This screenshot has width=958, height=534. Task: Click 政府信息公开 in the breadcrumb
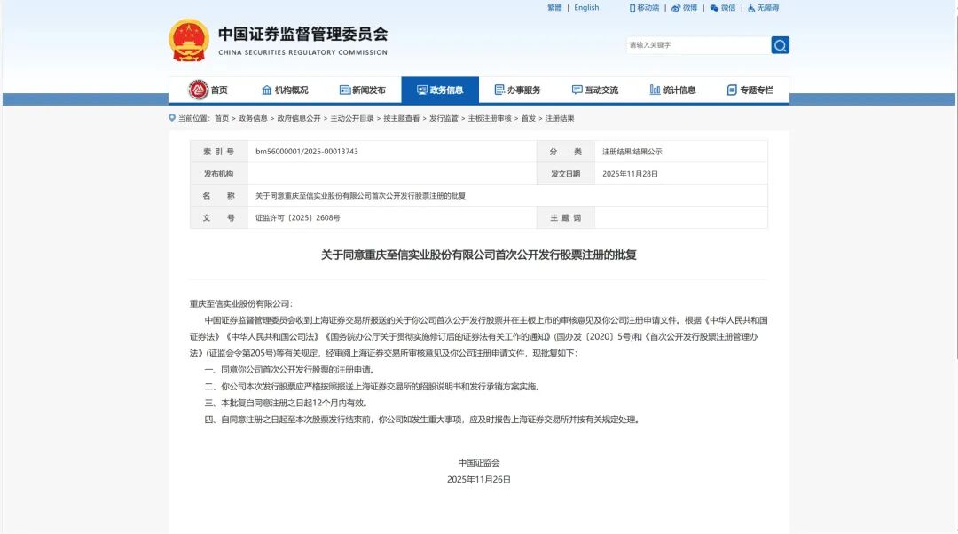pyautogui.click(x=299, y=119)
